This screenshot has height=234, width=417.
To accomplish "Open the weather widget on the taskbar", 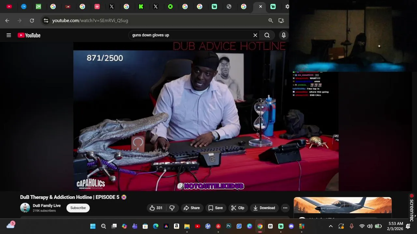I will pos(10,225).
